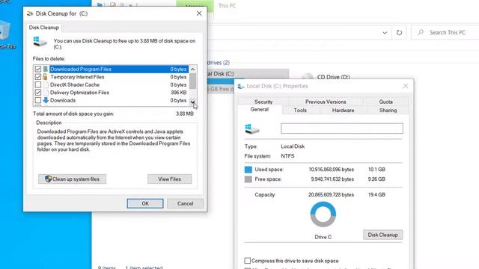Click the blue arrow Downloads icon
479x269 pixels.
tap(46, 100)
